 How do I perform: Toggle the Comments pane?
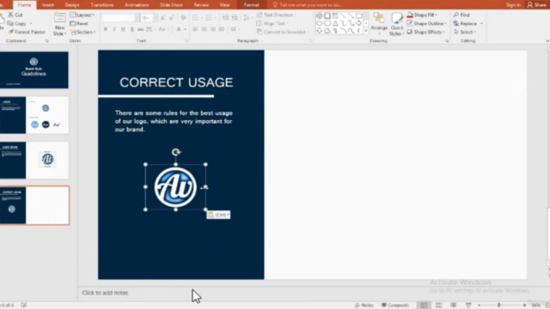(395, 306)
